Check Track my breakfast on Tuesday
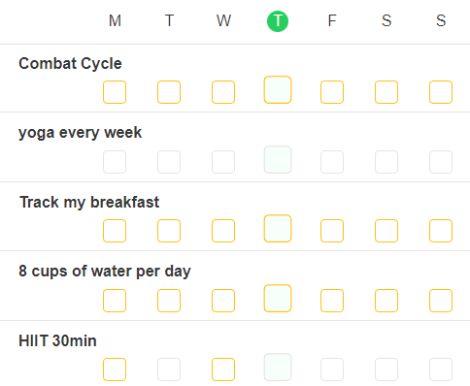Viewport: 470px width, 386px height. click(169, 231)
